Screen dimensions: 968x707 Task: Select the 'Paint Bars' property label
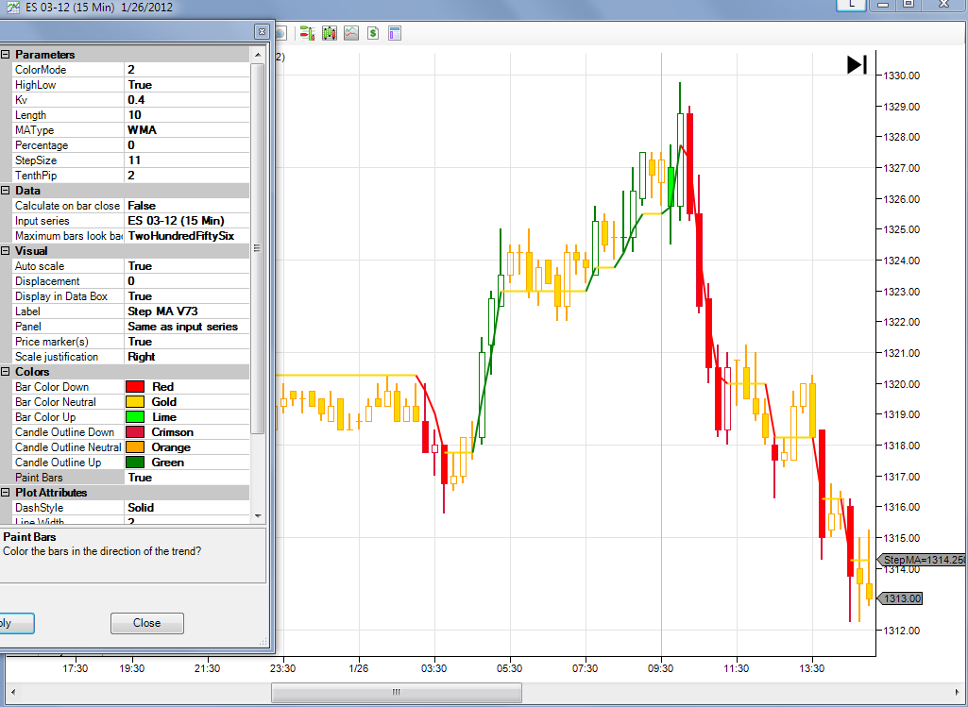[39, 478]
